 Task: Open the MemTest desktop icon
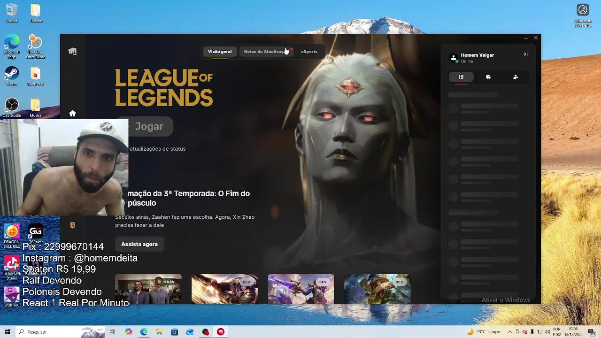pos(36,77)
